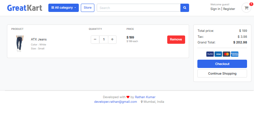
Task: Click the Register link
Action: (x=229, y=9)
